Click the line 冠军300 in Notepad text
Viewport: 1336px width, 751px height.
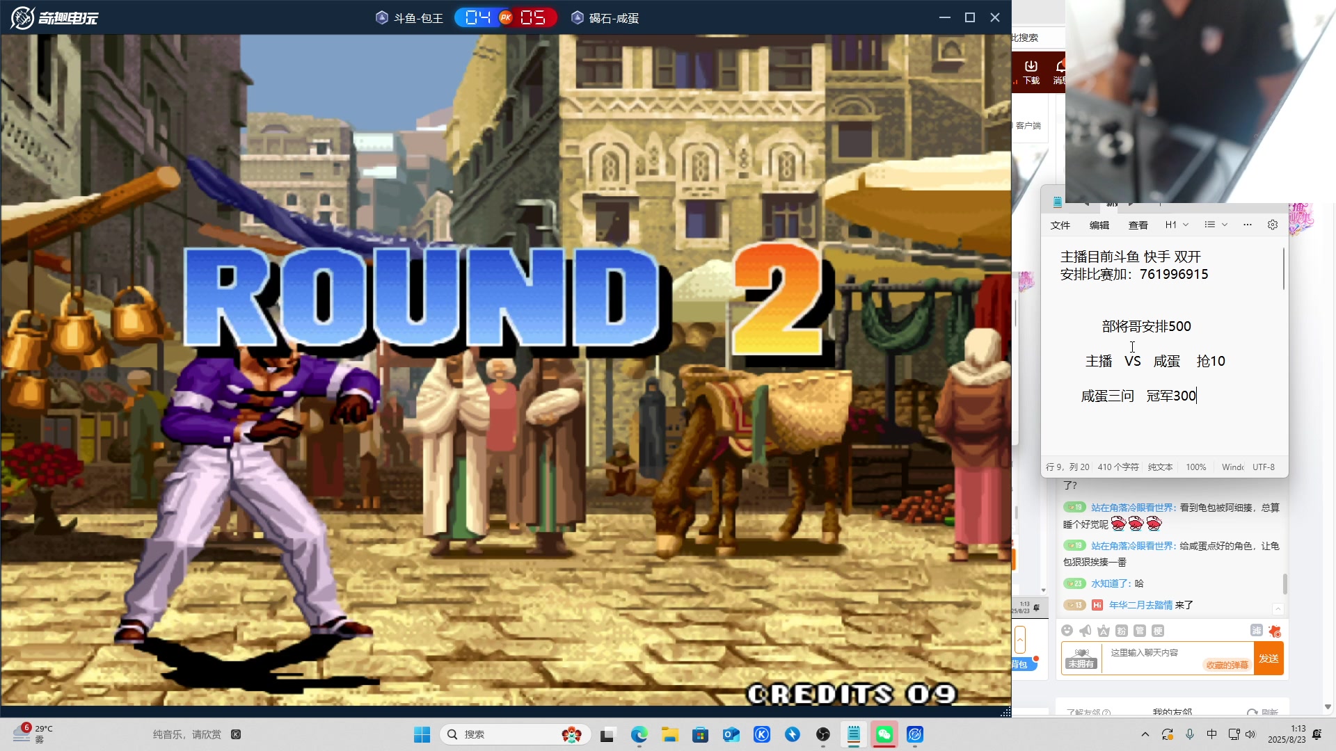click(x=1171, y=396)
